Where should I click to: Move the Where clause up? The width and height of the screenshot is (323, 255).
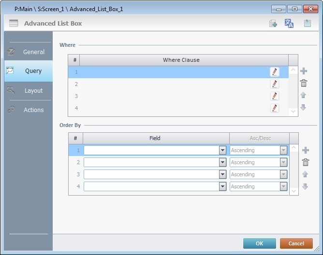point(304,96)
